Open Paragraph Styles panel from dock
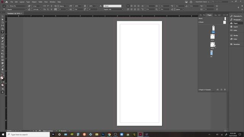This screenshot has height=137, width=244. (236, 19)
